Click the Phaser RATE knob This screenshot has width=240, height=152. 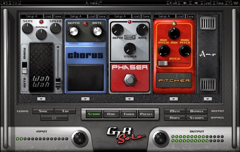142,30
